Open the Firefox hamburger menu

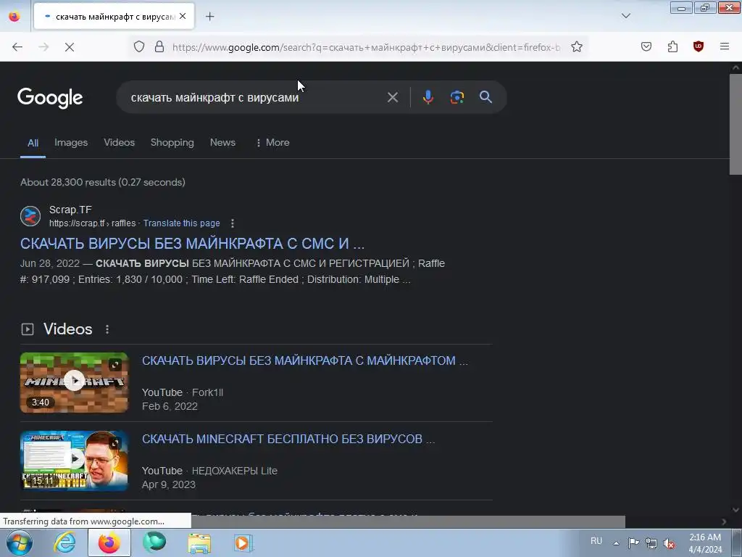(x=725, y=47)
